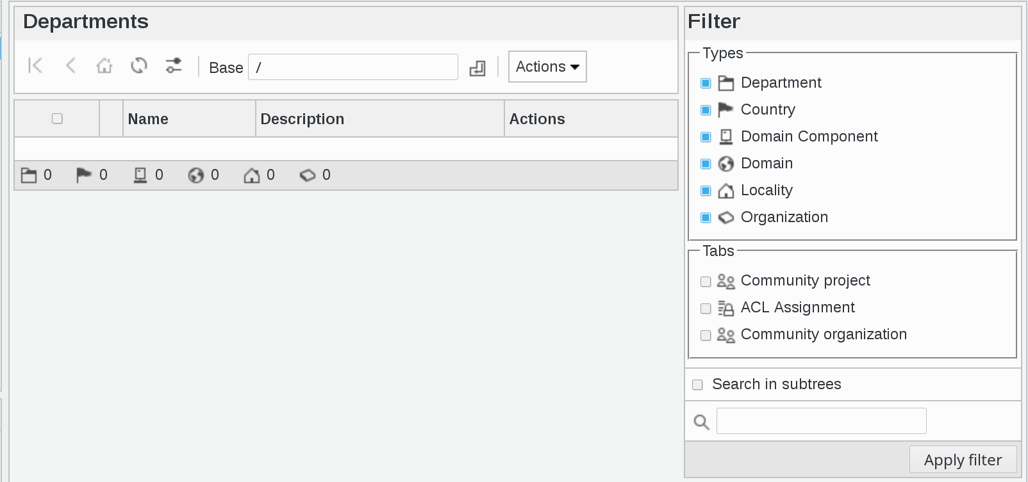1028x482 pixels.
Task: Uncheck the Domain type filter
Action: tap(706, 164)
